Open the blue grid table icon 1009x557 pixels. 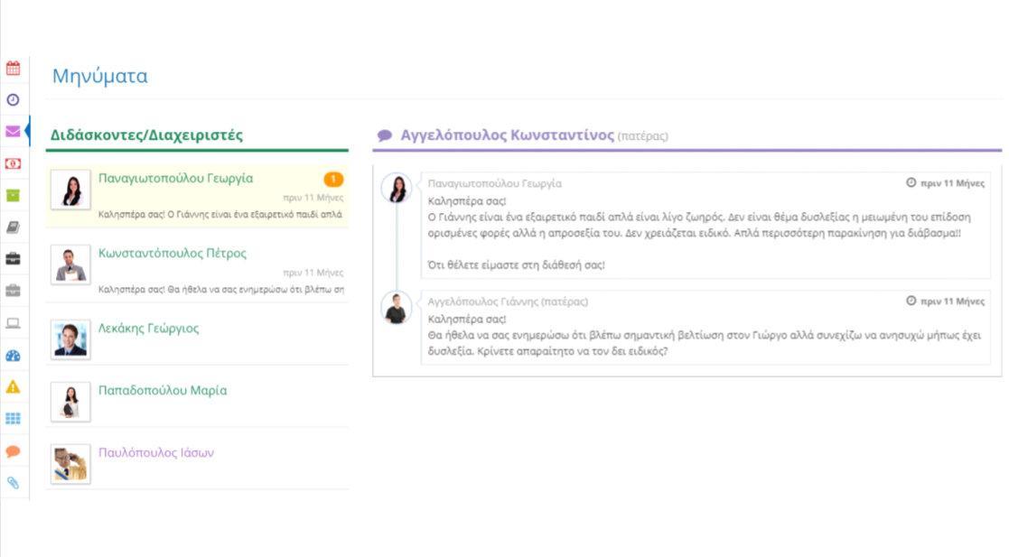[13, 419]
